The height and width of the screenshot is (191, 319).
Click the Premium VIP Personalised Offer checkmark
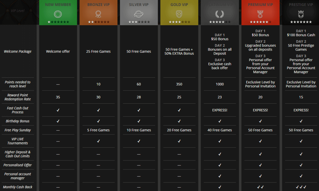click(260, 165)
